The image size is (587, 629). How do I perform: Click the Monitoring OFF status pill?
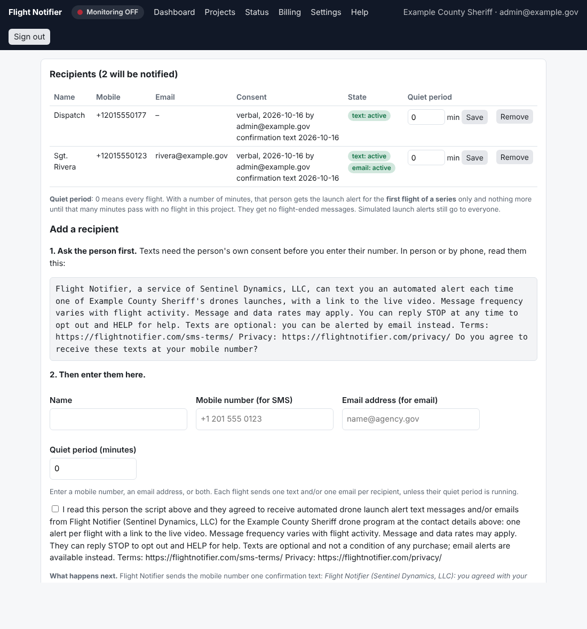108,12
